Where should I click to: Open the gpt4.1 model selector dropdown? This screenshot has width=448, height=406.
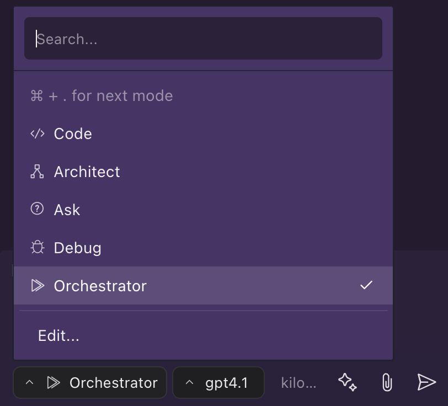coord(218,383)
